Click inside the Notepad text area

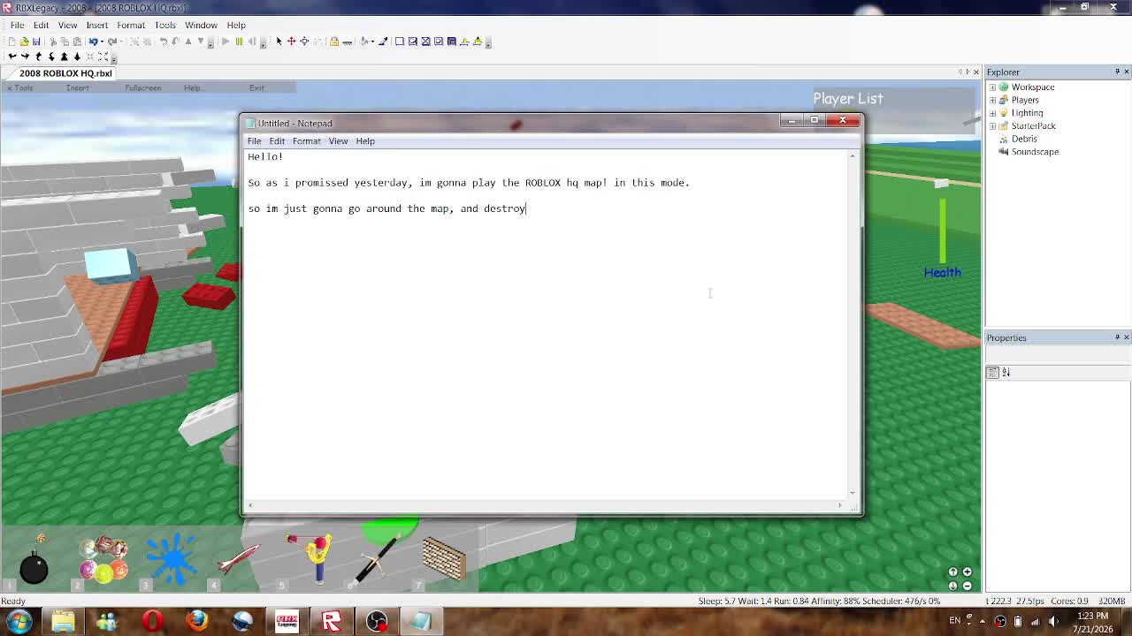coord(546,323)
